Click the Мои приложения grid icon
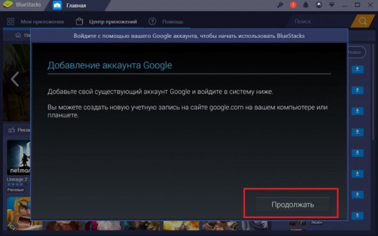This screenshot has height=236, width=378. tap(11, 22)
